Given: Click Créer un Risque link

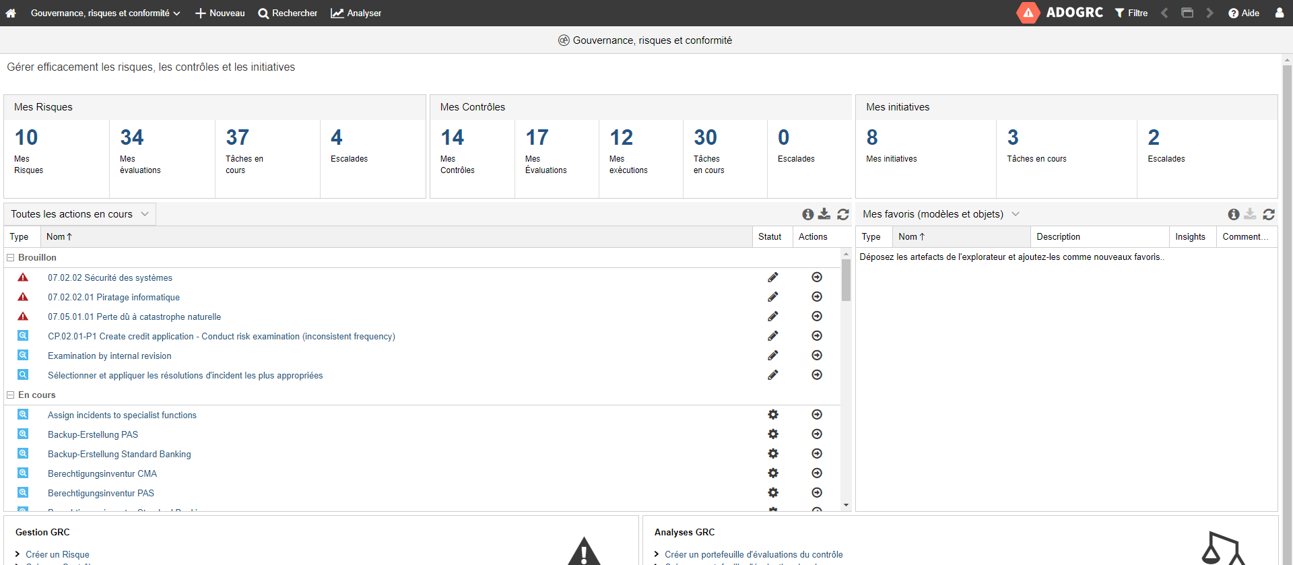Looking at the screenshot, I should point(57,554).
